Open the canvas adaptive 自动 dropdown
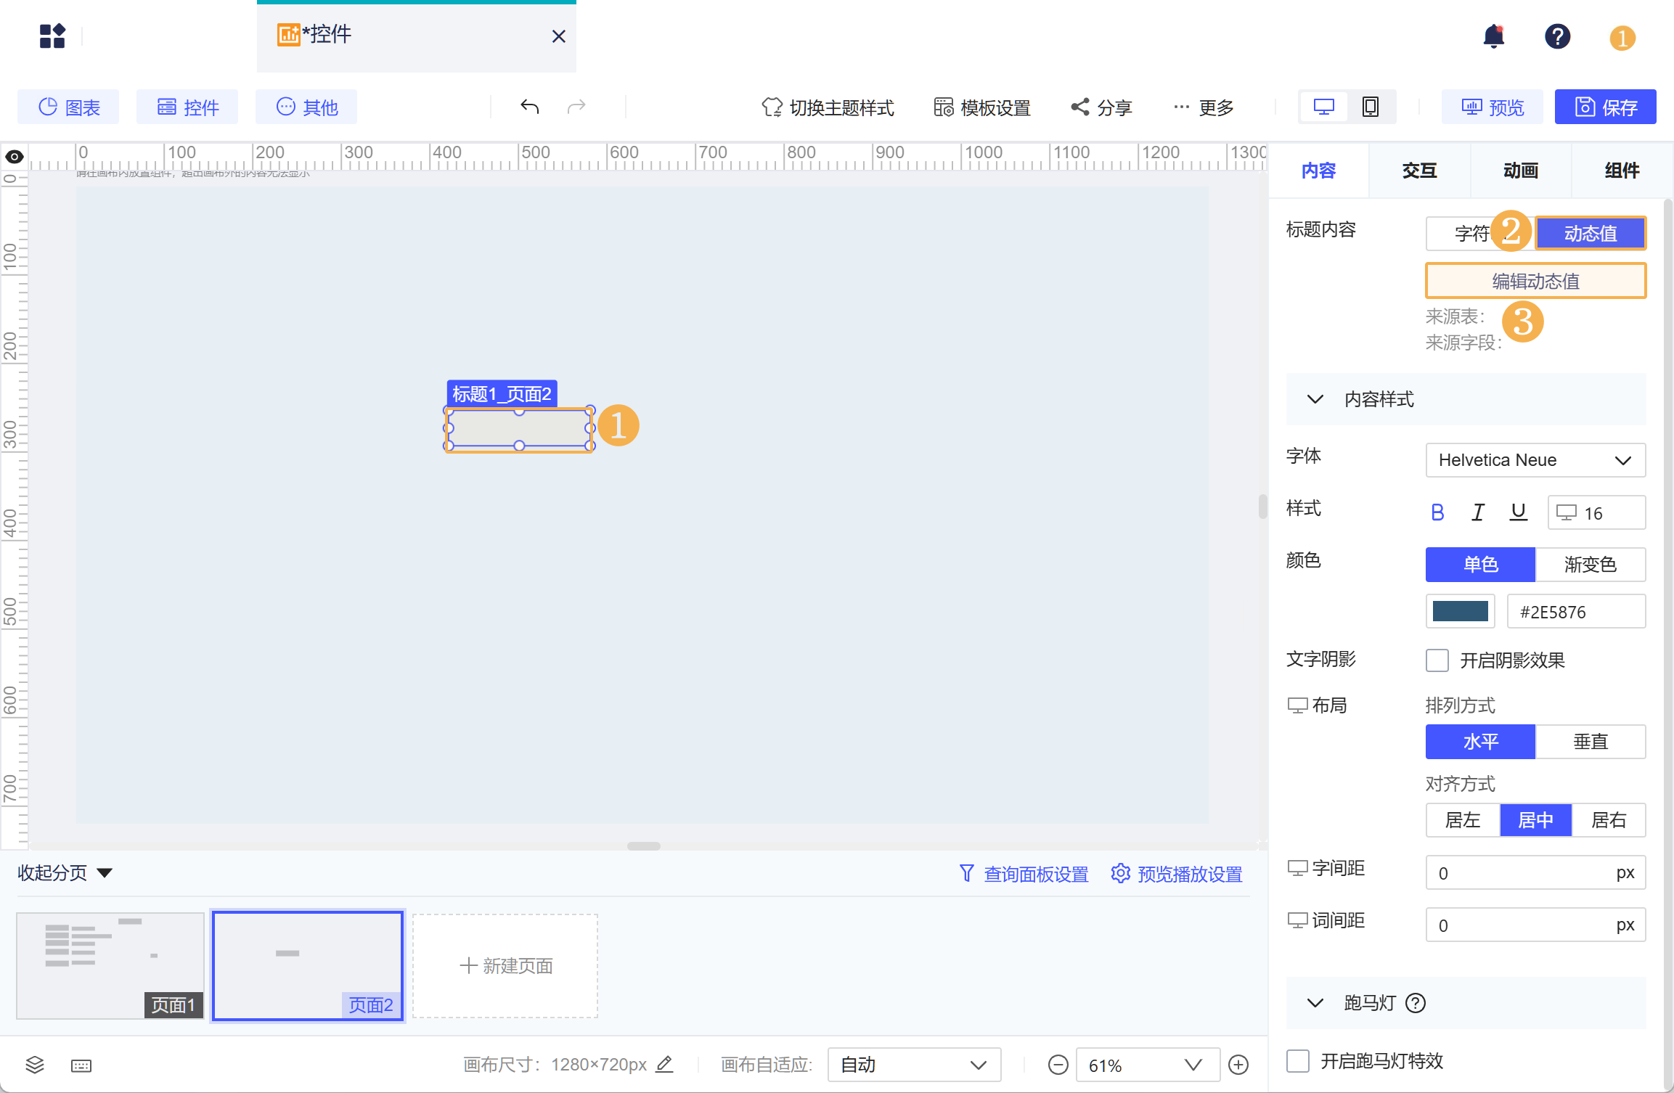1674x1093 pixels. pos(913,1065)
